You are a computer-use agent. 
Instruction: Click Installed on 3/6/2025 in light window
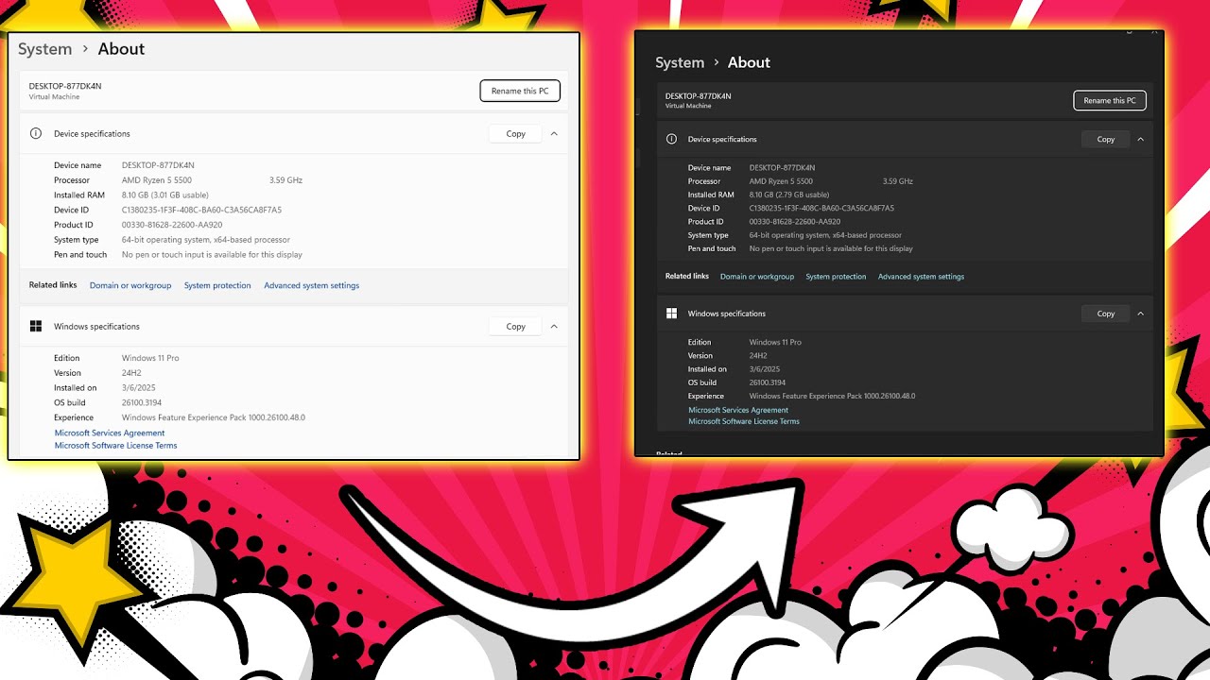(x=139, y=388)
